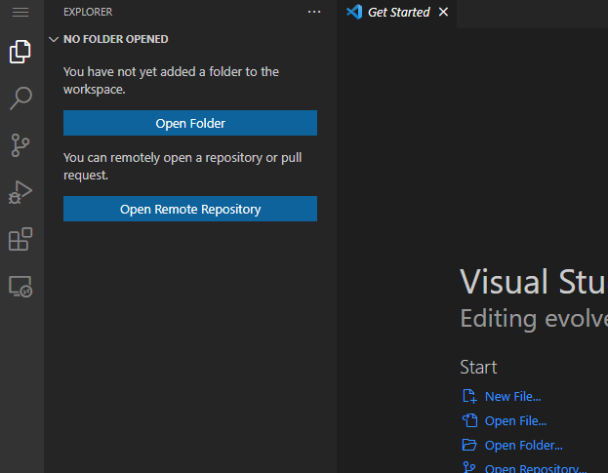
Task: Click the Start section heading
Action: 478,368
